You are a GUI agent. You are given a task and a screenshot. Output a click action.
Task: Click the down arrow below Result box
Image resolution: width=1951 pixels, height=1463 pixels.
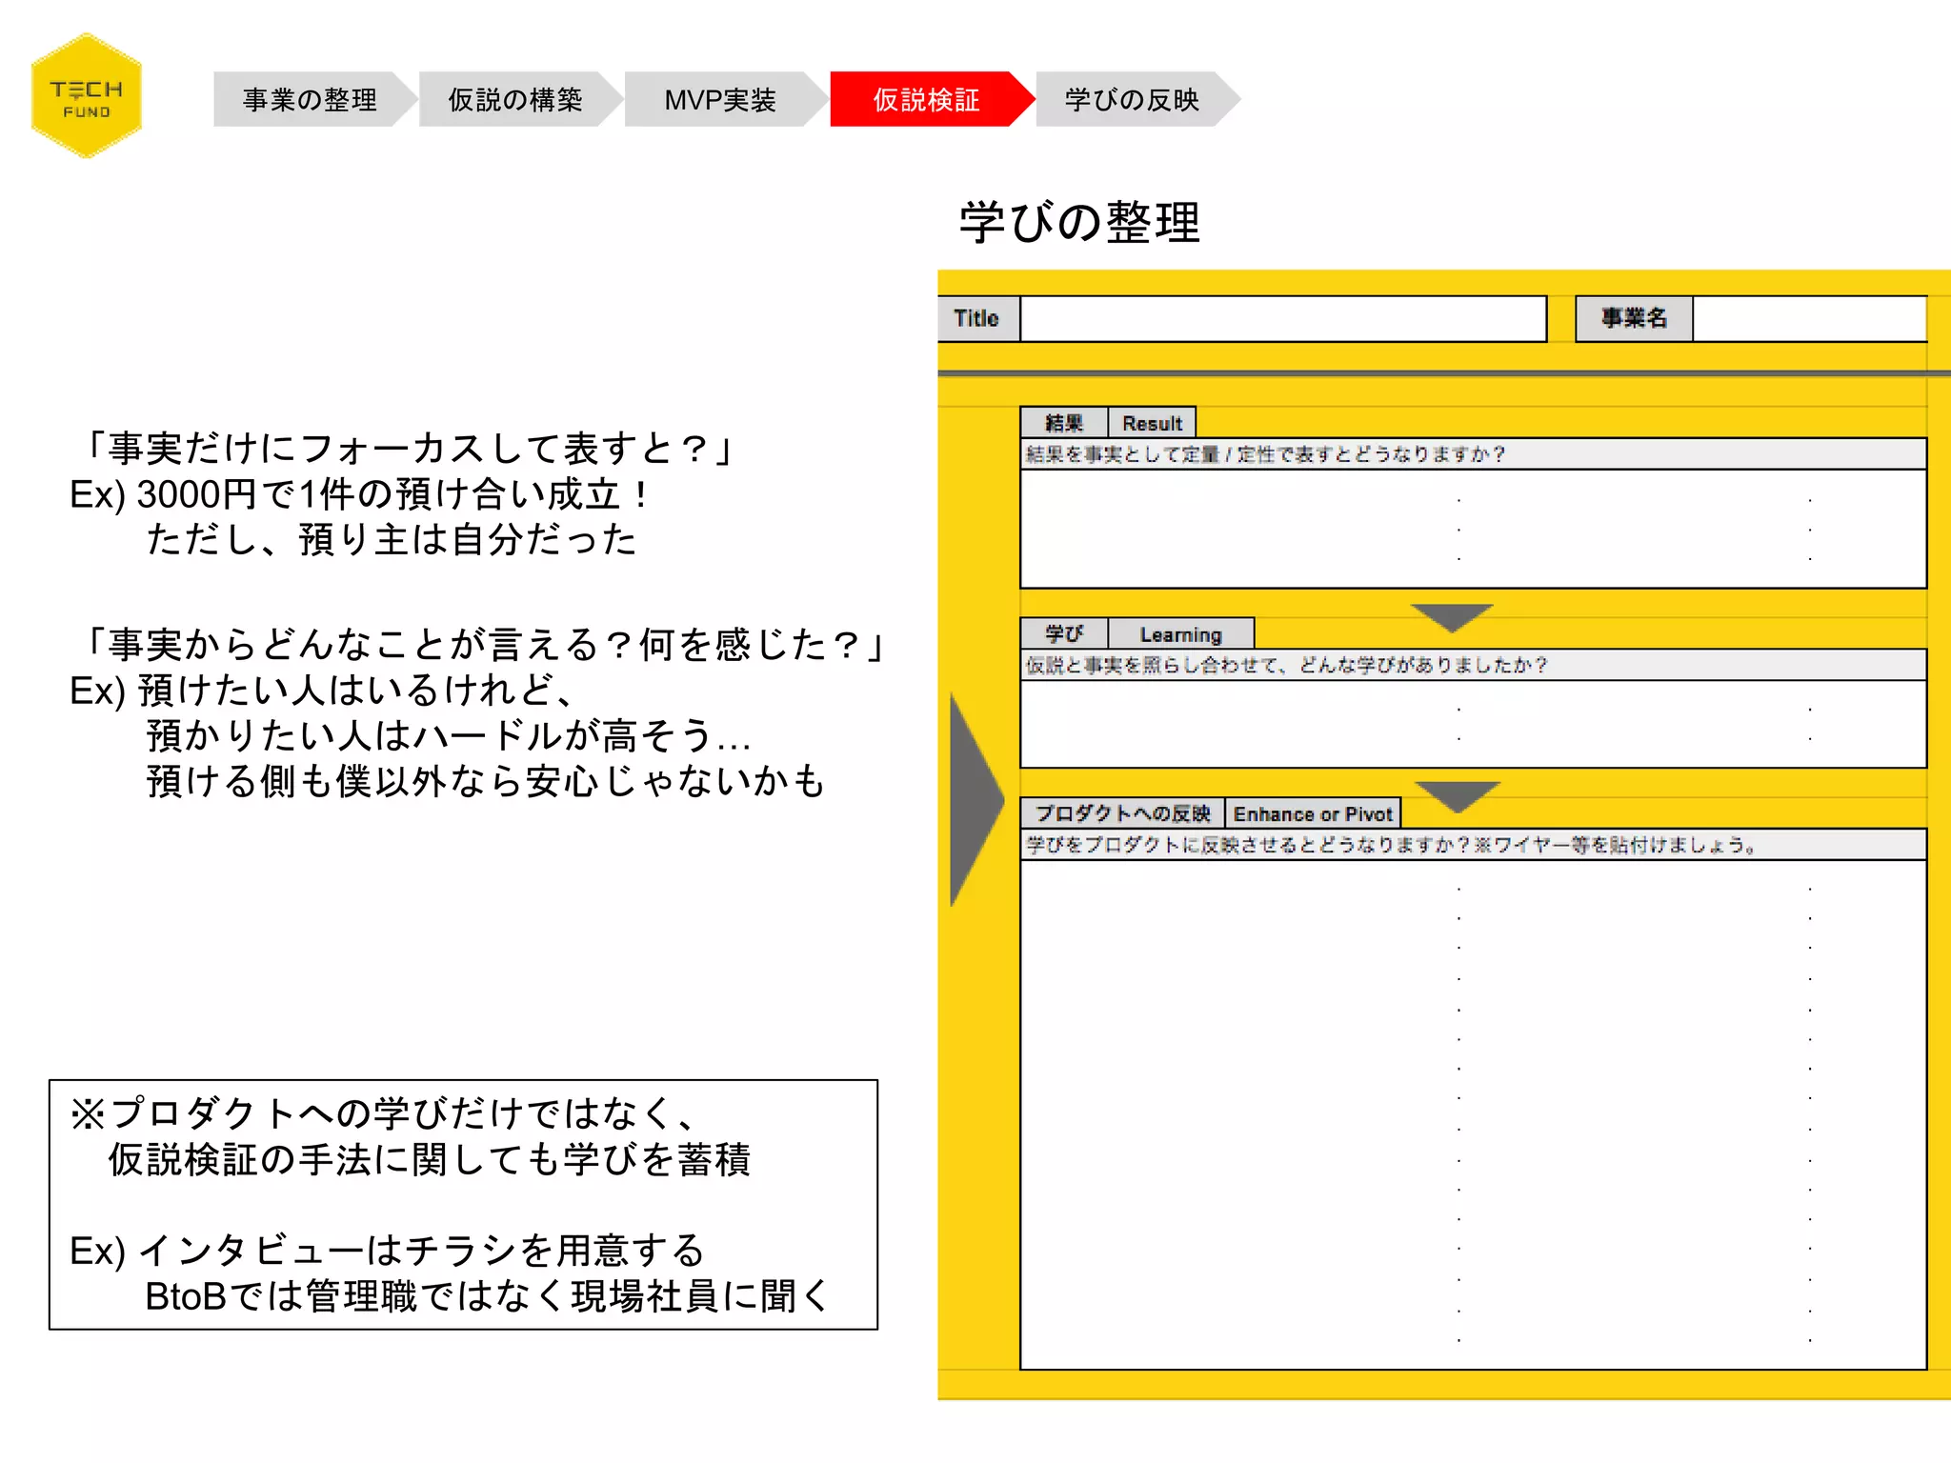[x=1451, y=617]
